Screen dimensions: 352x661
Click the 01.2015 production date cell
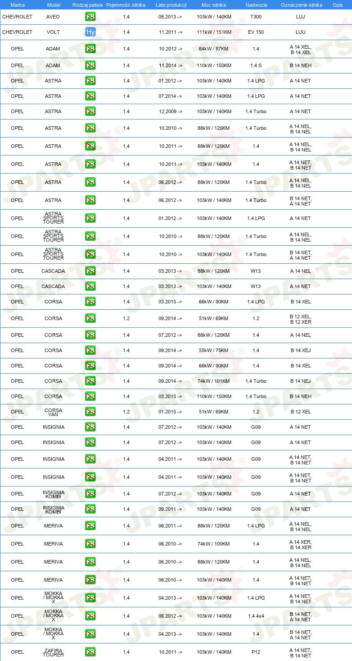click(x=171, y=412)
